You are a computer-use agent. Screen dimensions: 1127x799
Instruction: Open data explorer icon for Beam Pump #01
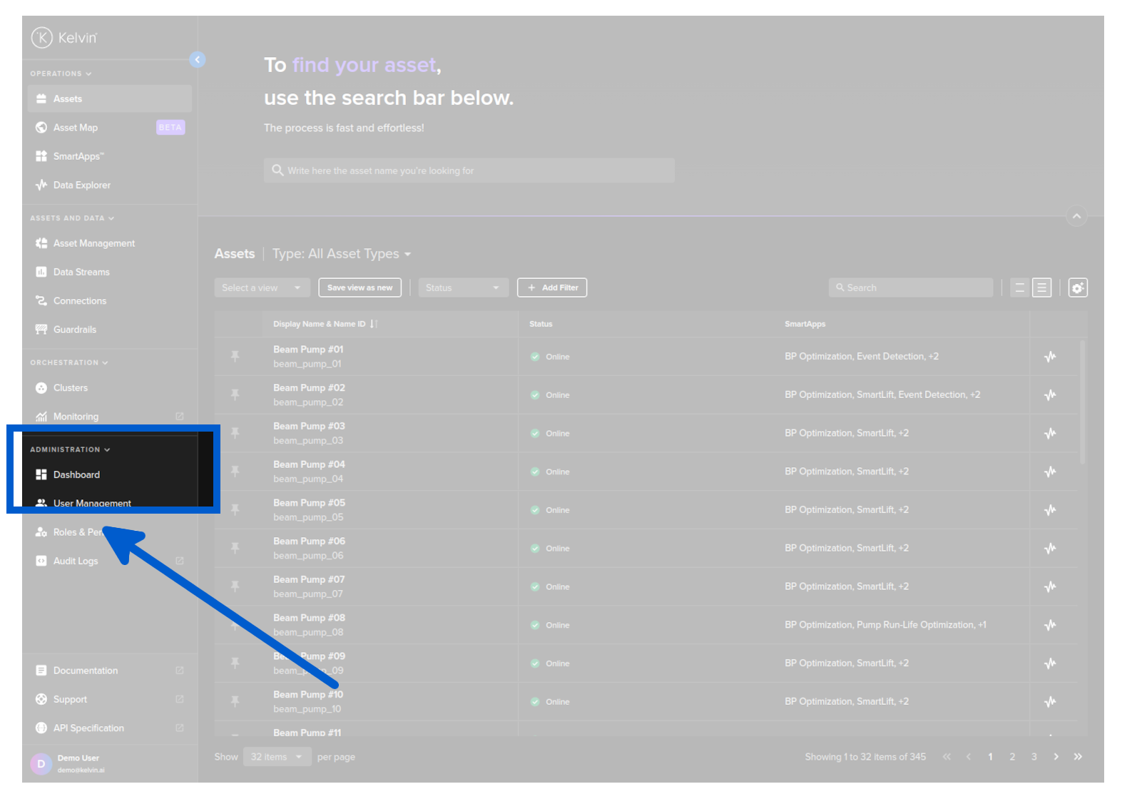1050,357
